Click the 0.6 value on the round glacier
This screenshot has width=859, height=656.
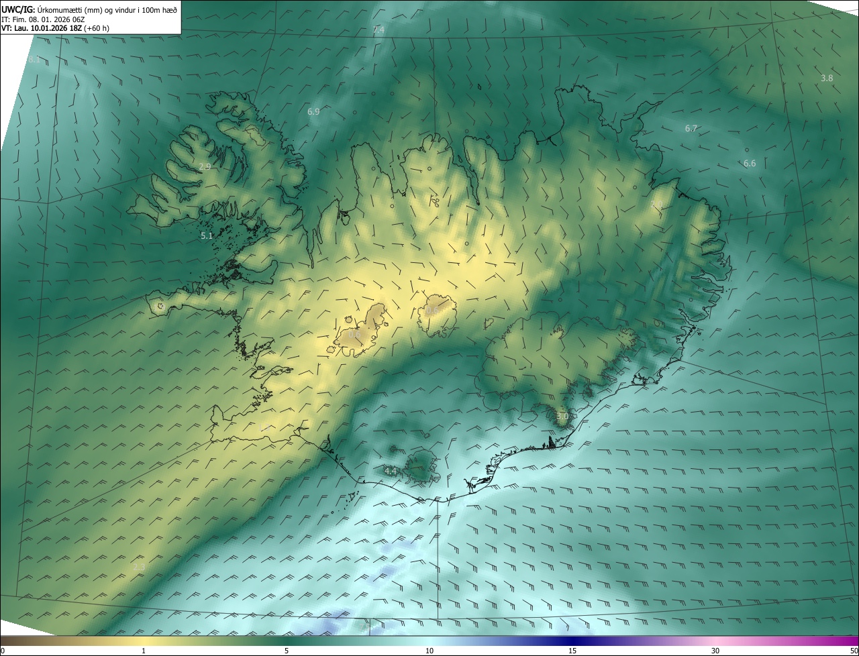tap(432, 310)
